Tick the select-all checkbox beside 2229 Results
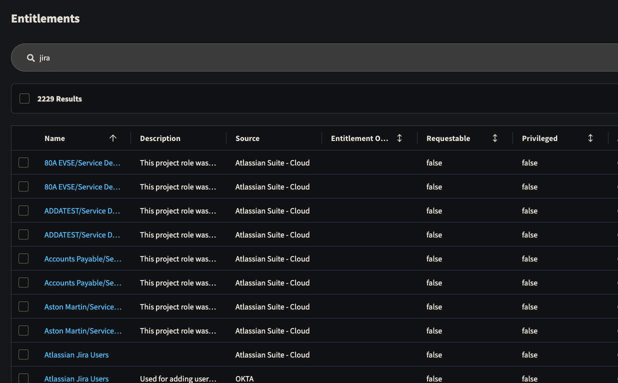 (x=24, y=98)
